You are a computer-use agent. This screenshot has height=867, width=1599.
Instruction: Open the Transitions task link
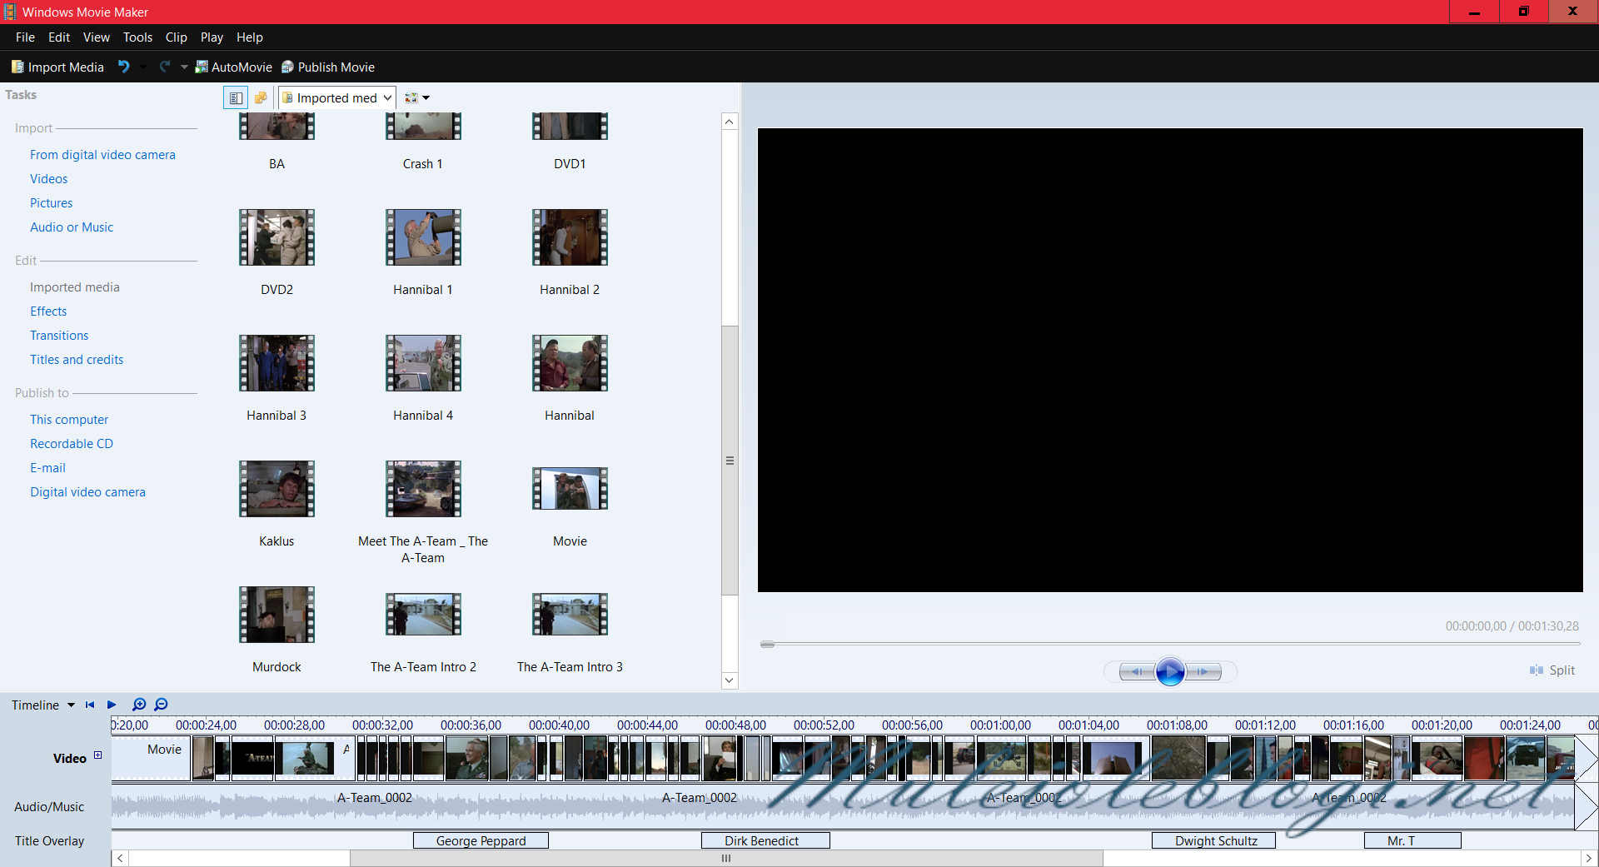tap(59, 336)
